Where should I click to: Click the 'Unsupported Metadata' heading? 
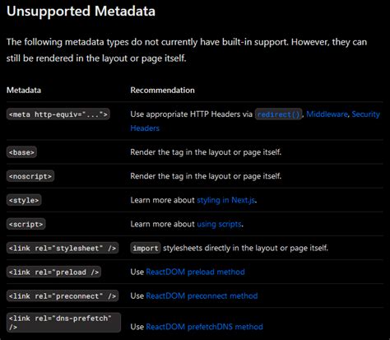point(81,12)
